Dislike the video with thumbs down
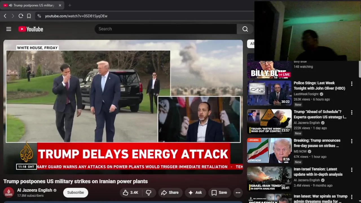Image resolution: width=361 pixels, height=203 pixels. (x=149, y=193)
